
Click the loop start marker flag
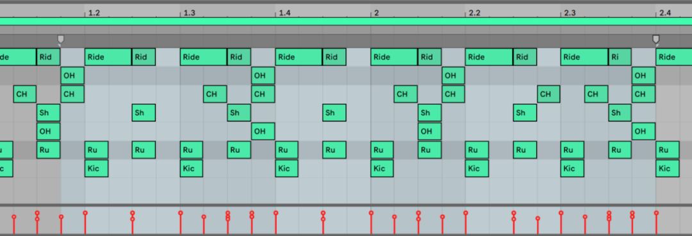pos(61,40)
